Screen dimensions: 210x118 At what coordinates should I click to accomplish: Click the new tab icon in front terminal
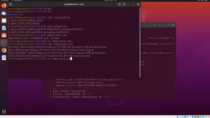[x=10, y=4]
